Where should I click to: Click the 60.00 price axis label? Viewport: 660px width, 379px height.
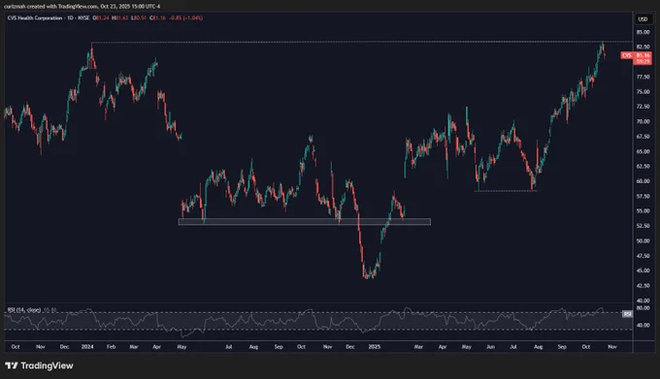point(643,181)
